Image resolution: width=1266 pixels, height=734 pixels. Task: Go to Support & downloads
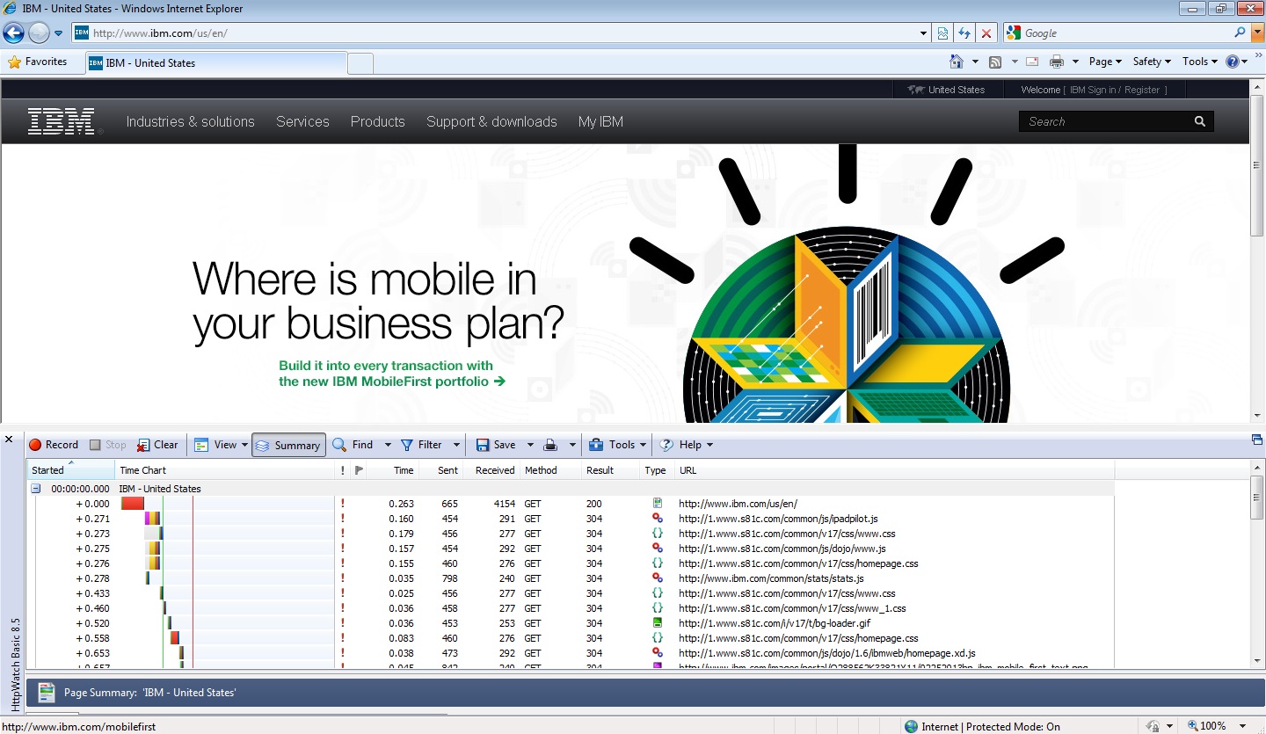(x=491, y=121)
